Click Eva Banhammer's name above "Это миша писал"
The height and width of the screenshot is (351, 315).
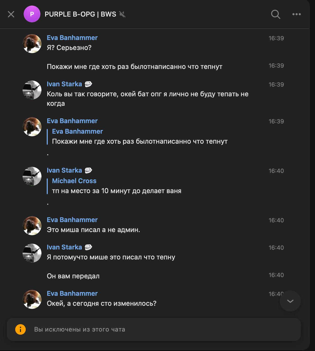click(x=72, y=220)
